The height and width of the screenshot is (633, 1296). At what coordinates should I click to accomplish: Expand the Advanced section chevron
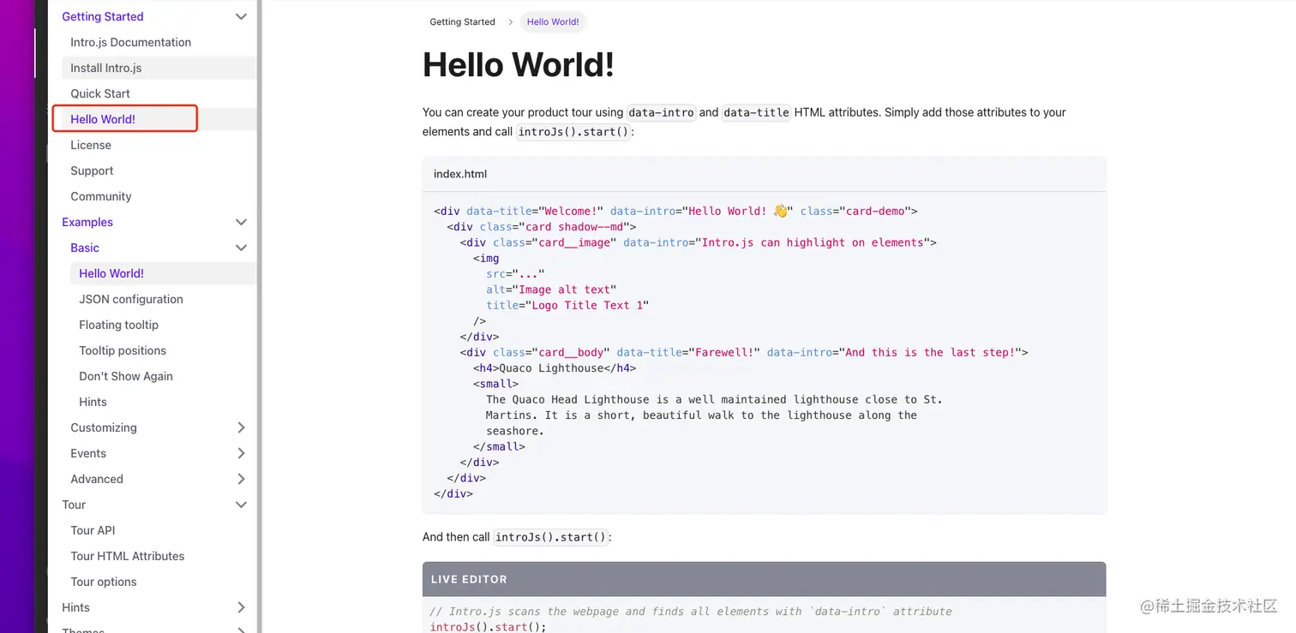241,479
